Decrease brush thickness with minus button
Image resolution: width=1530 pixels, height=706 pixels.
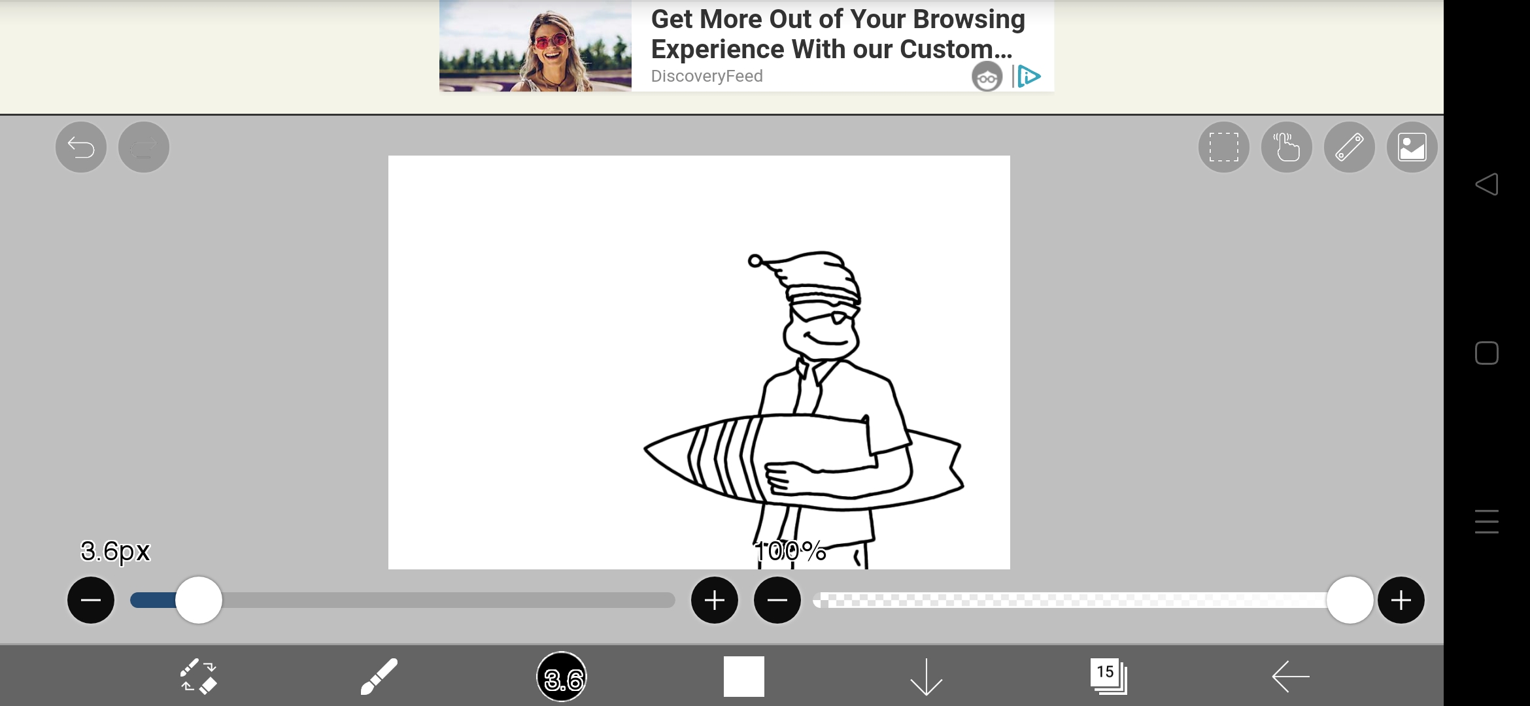point(91,600)
